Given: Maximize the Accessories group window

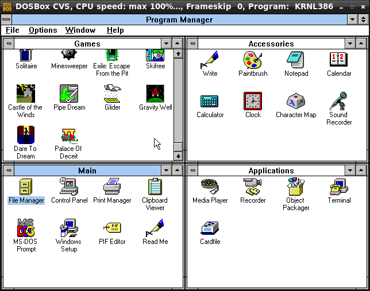Looking at the screenshot, I should (361, 44).
